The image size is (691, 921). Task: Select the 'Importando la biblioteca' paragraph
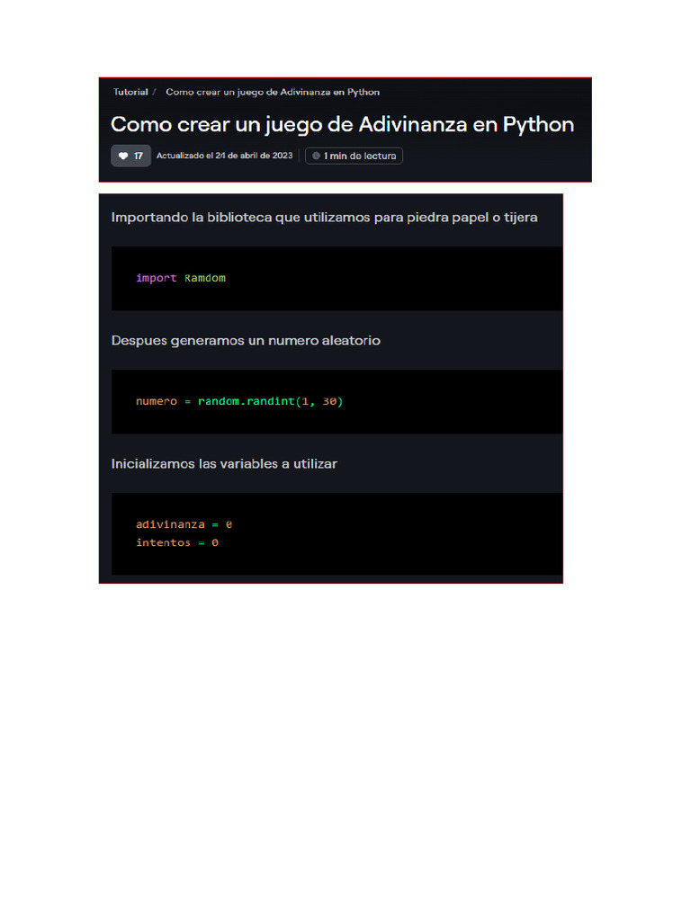324,218
